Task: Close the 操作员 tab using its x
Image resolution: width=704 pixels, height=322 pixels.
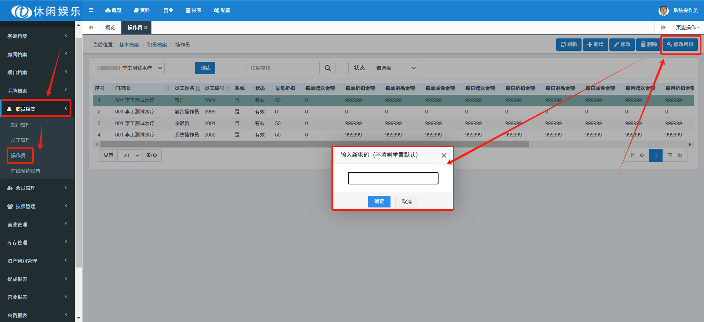Action: pyautogui.click(x=146, y=28)
